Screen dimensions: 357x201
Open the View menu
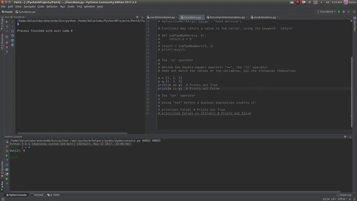click(18, 7)
